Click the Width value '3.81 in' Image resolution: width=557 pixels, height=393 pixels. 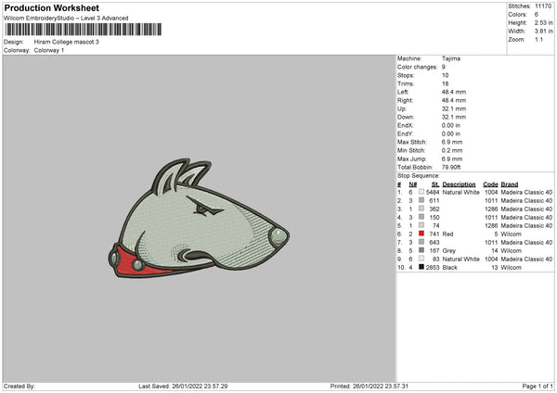[x=543, y=32]
